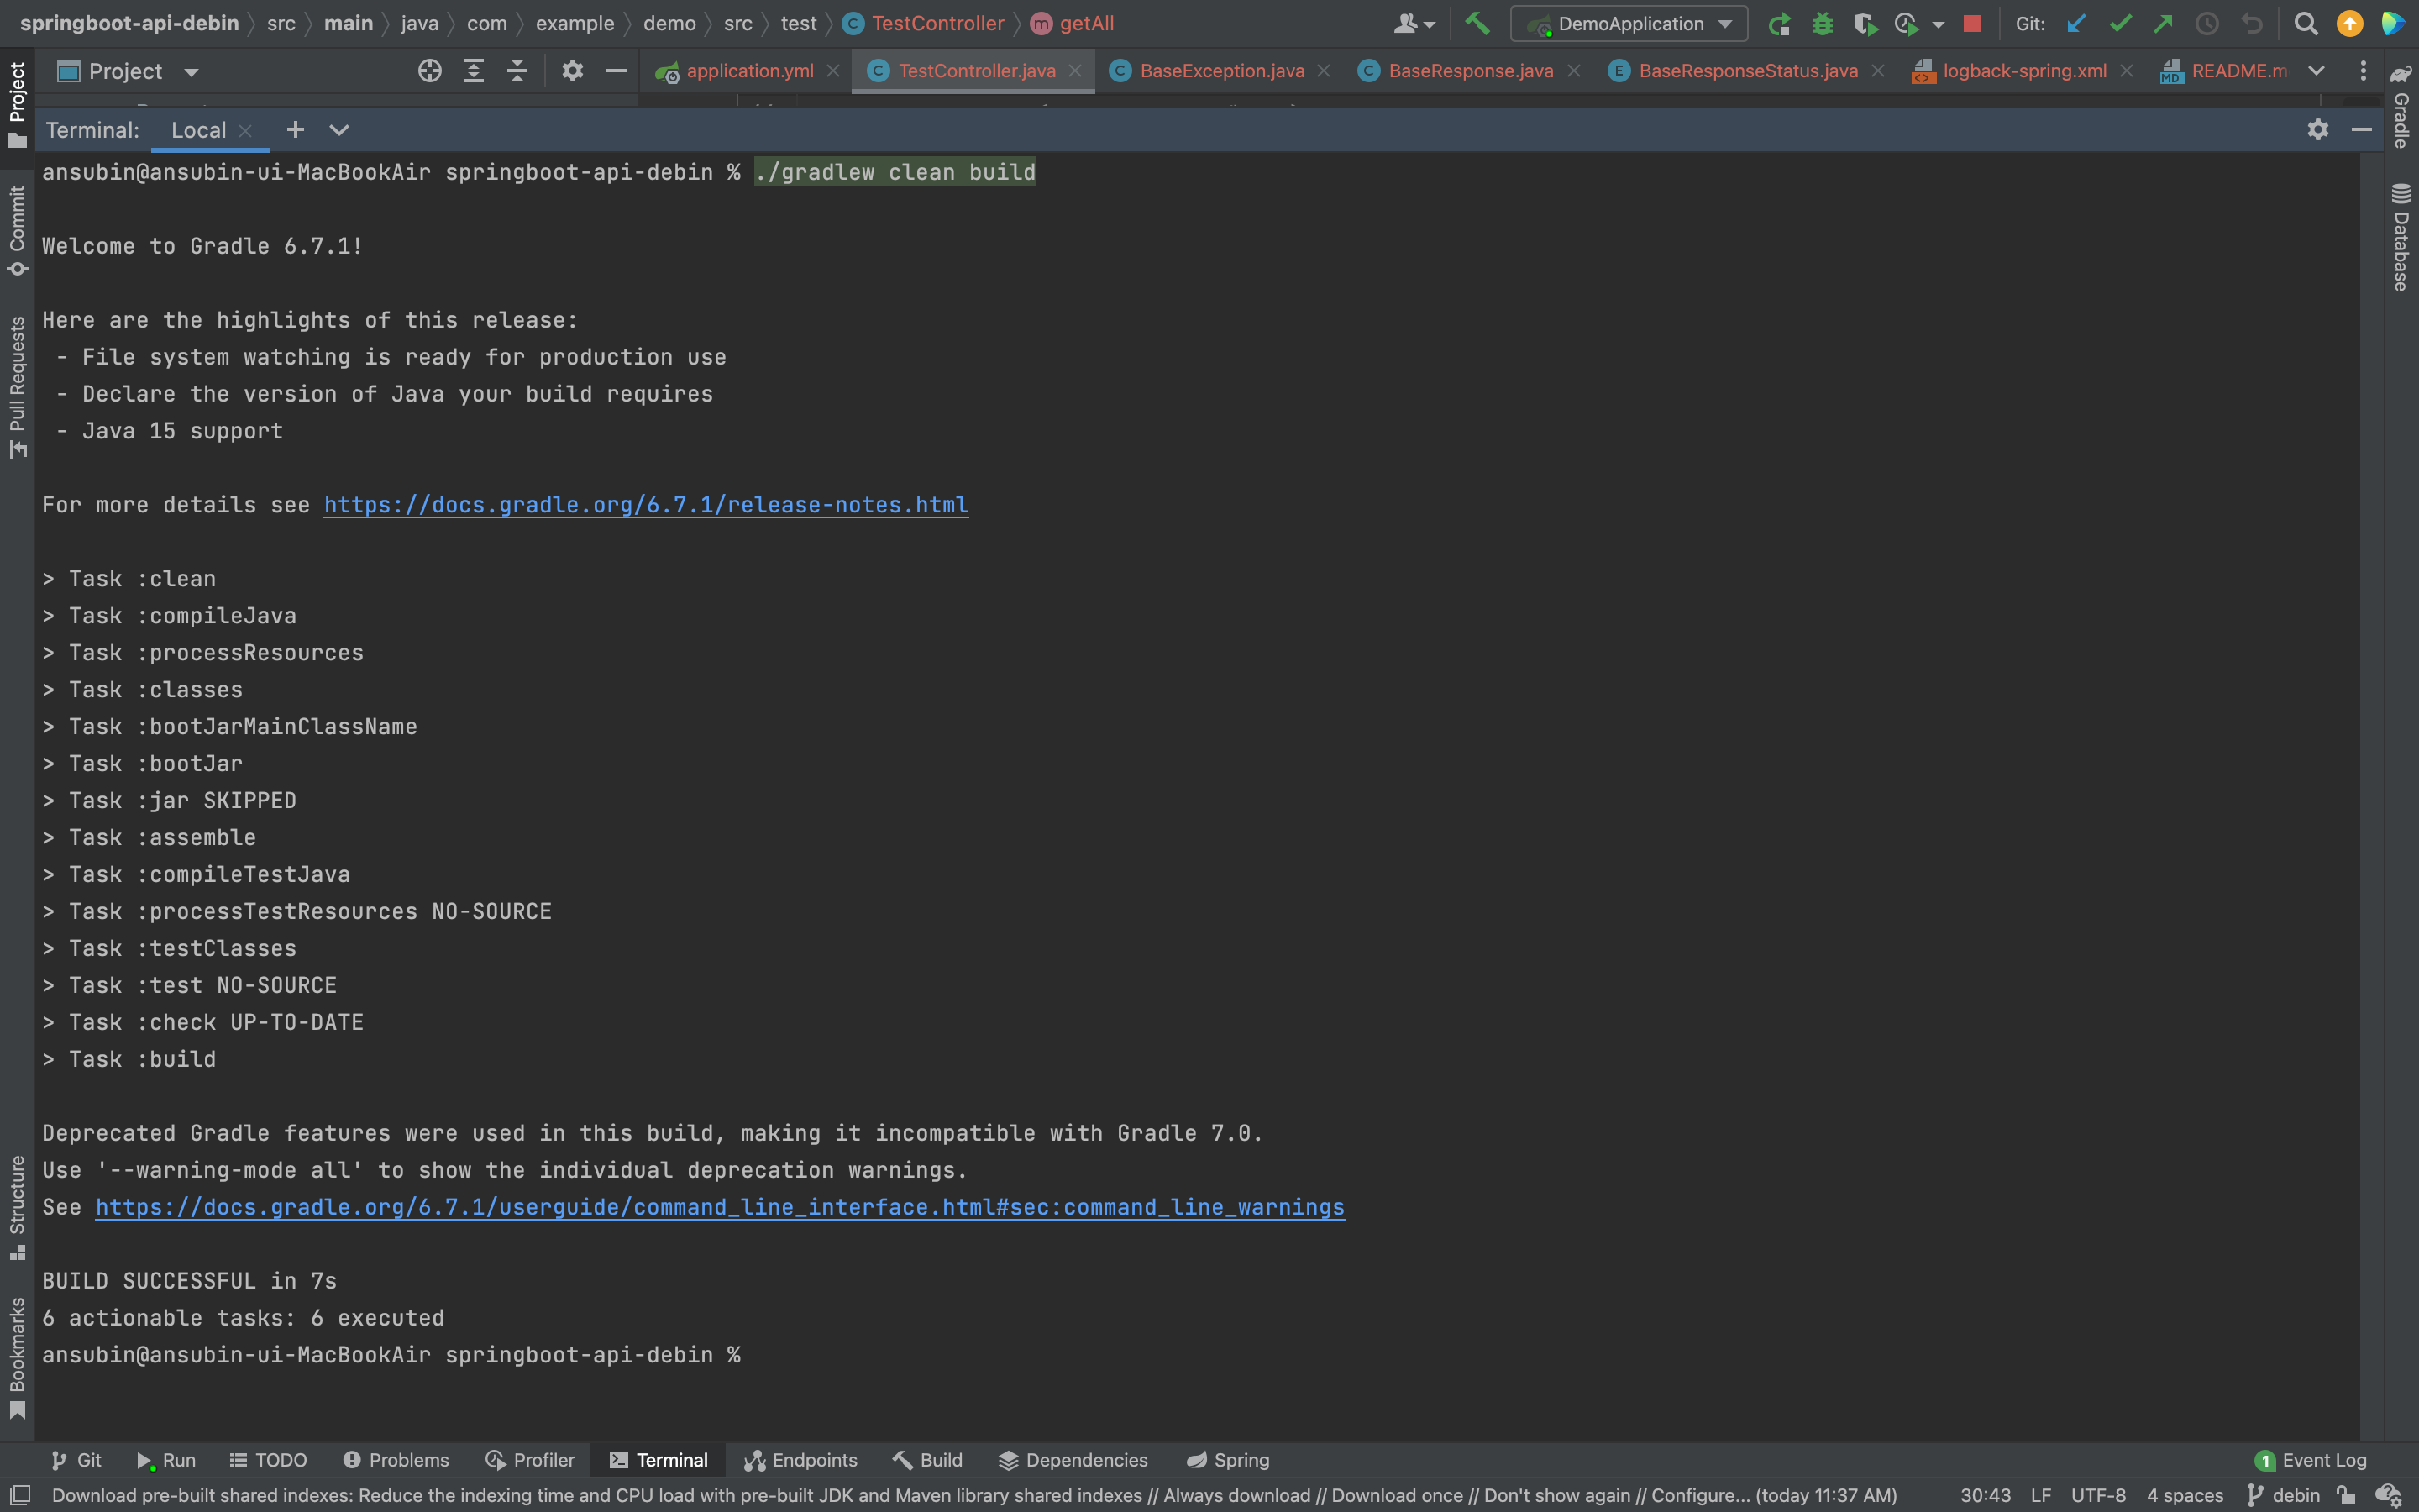Open DemoApplication run configuration dropdown

click(1629, 23)
